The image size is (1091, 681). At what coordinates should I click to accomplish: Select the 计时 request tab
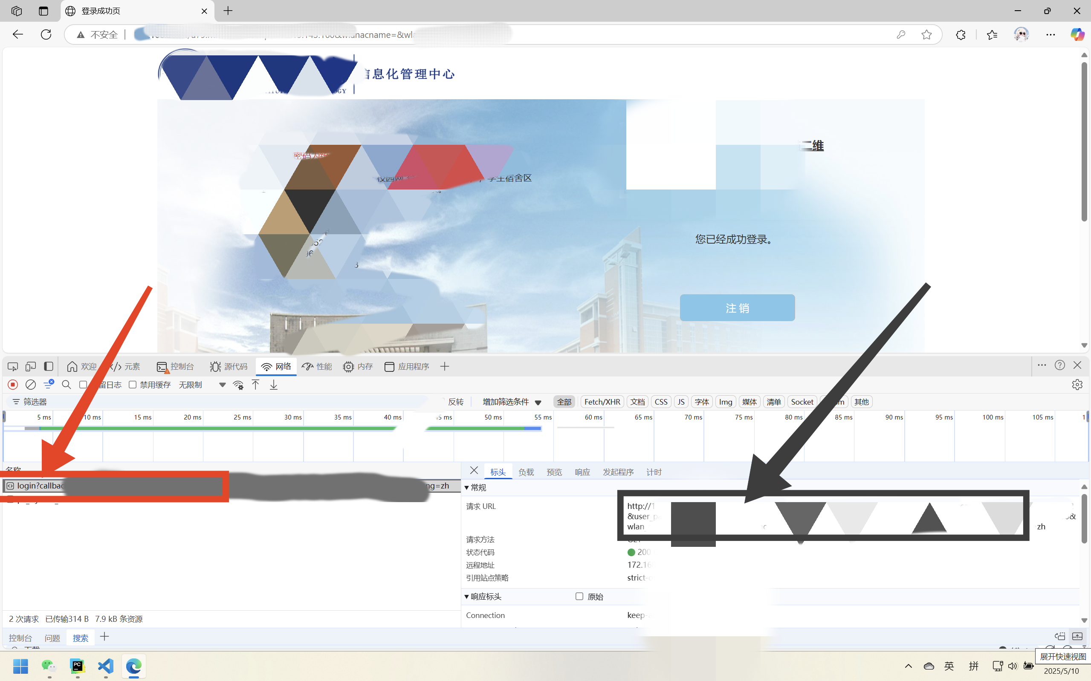[654, 472]
